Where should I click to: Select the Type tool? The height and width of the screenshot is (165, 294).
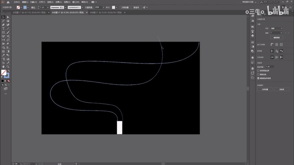(x=3, y=28)
